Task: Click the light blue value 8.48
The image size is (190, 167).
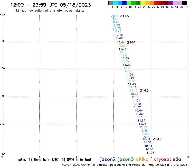Action: (x=145, y=131)
